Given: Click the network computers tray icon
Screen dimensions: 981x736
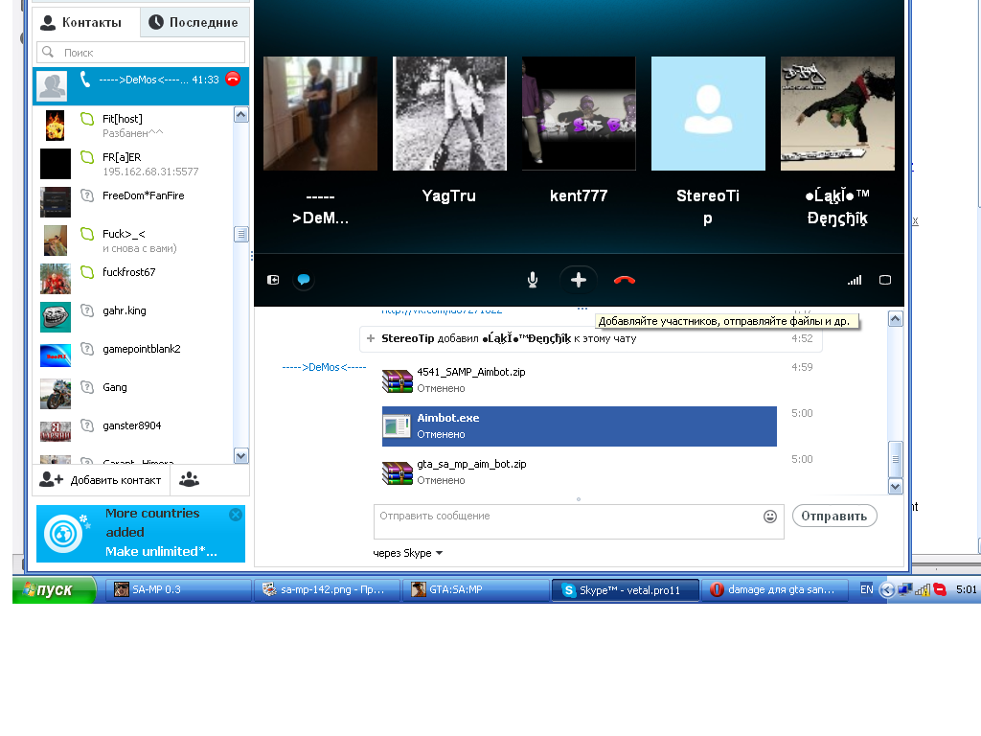Looking at the screenshot, I should 904,589.
